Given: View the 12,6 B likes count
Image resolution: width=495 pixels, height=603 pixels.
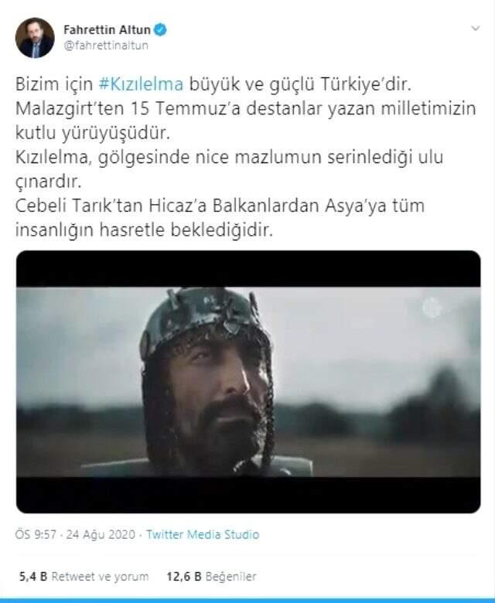Looking at the screenshot, I should (x=184, y=577).
